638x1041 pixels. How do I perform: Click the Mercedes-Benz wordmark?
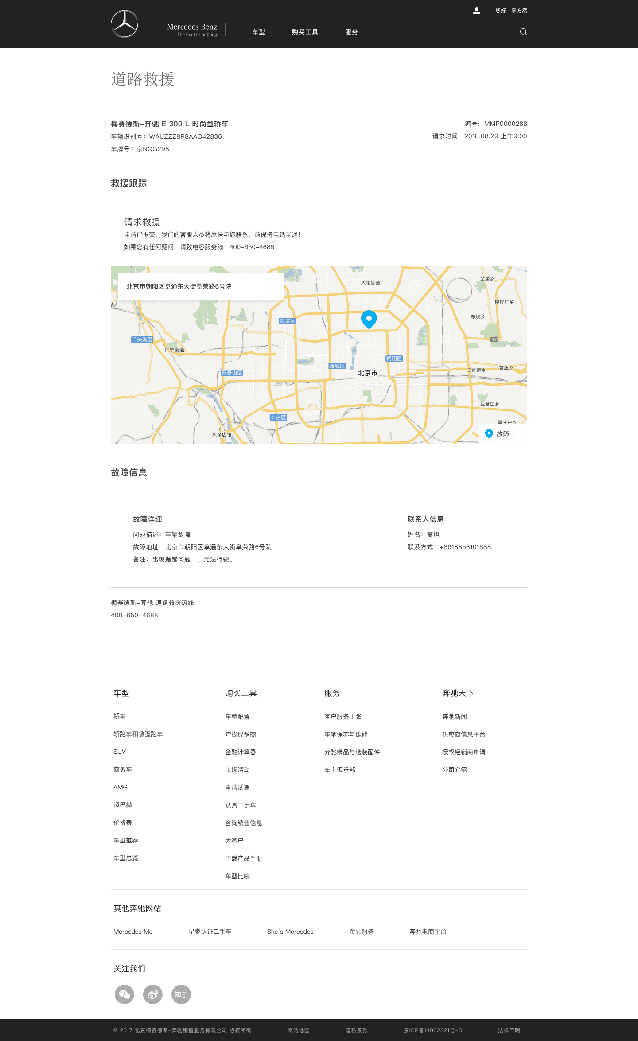tap(192, 30)
